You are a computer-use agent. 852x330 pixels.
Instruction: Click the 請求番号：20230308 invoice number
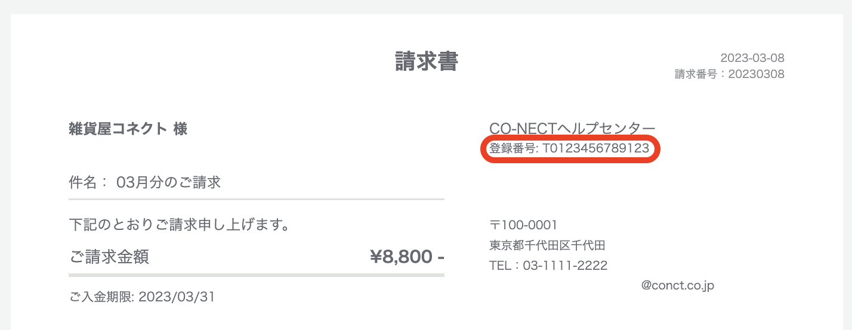pyautogui.click(x=730, y=74)
